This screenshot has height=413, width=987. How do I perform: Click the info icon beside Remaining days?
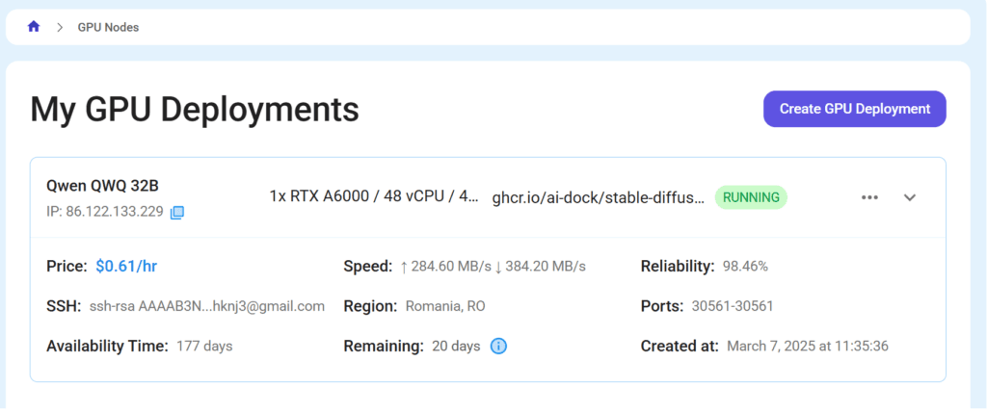pos(498,346)
